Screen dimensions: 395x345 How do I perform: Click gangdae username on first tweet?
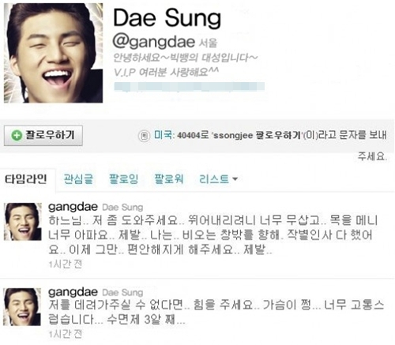tap(73, 207)
